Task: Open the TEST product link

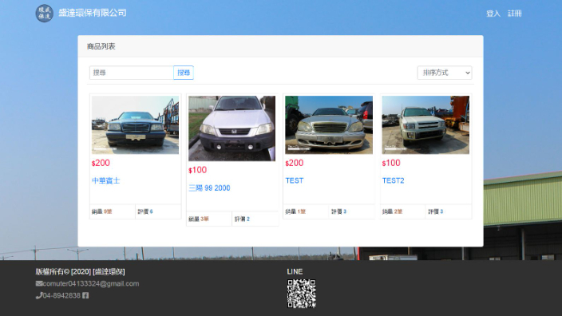Action: point(295,180)
